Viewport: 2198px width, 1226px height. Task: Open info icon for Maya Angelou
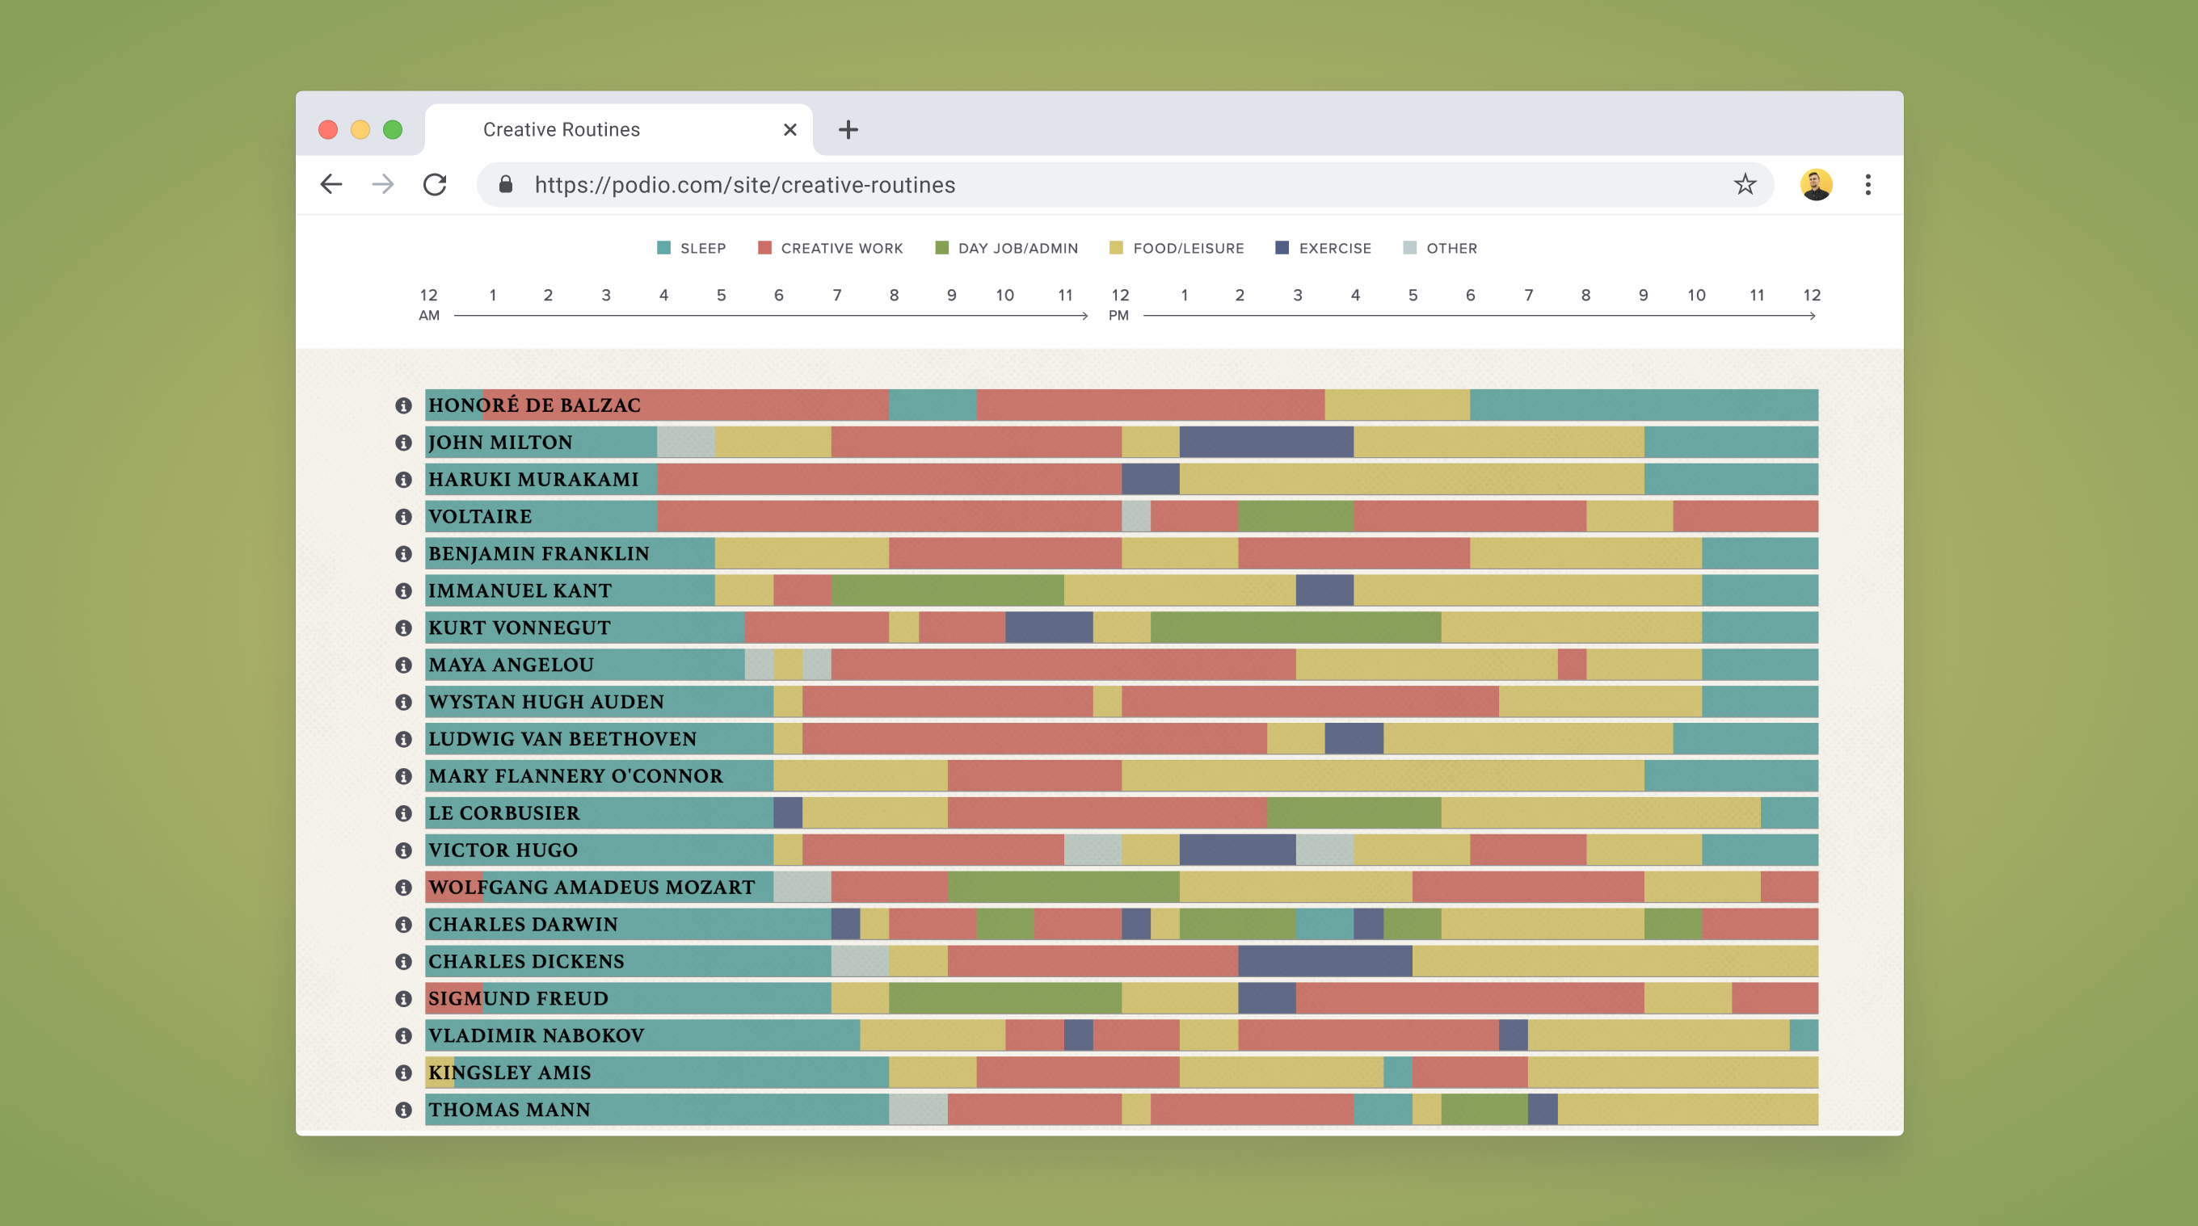[403, 665]
